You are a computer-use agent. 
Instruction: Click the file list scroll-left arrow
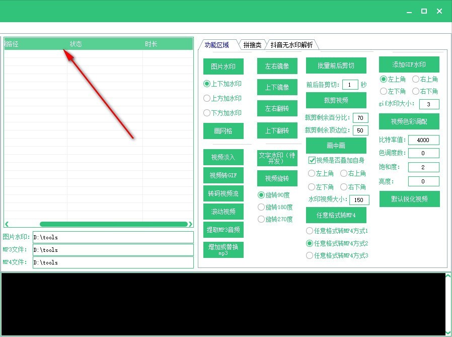[x=7, y=224]
